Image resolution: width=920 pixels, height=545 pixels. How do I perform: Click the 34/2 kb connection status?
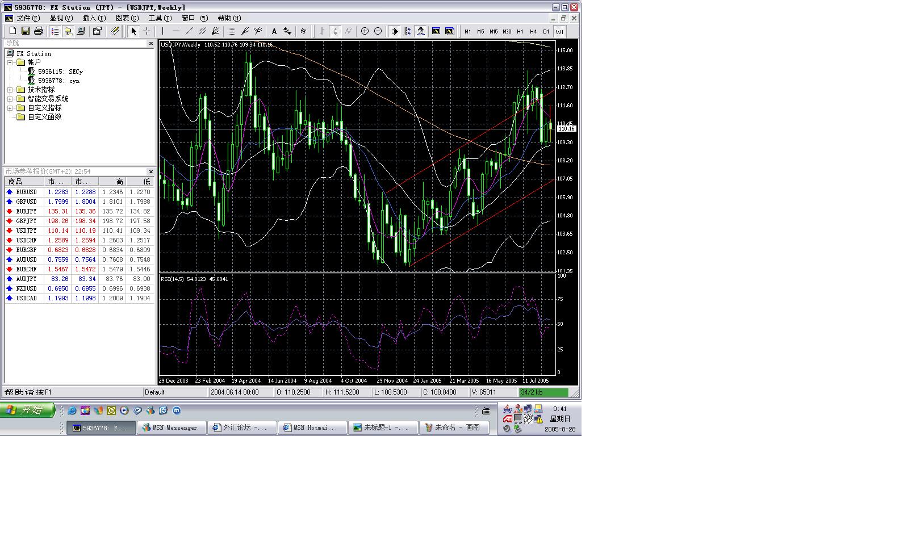click(543, 392)
